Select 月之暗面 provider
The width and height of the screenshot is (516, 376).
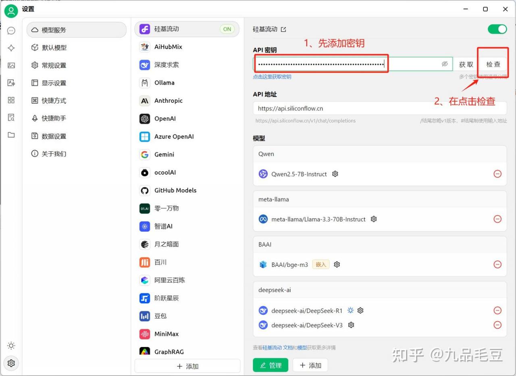[x=187, y=244]
